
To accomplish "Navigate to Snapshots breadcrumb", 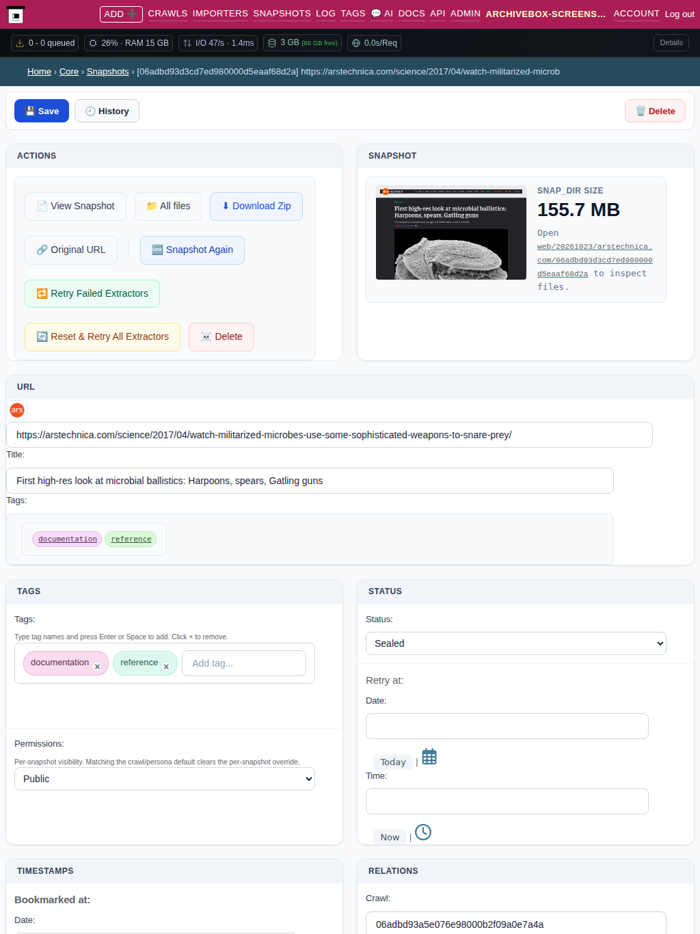I will coord(107,72).
